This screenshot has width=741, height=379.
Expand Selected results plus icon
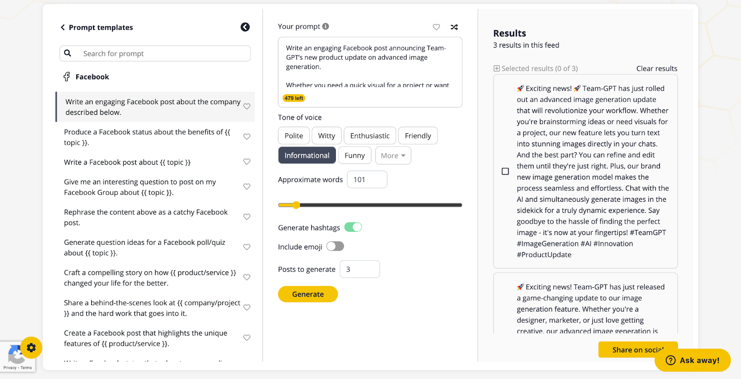pos(496,68)
